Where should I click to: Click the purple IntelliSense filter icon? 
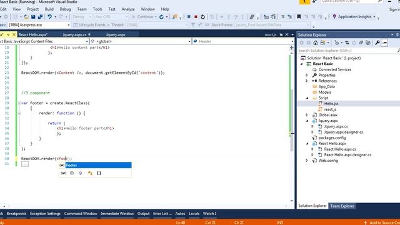[x=81, y=173]
